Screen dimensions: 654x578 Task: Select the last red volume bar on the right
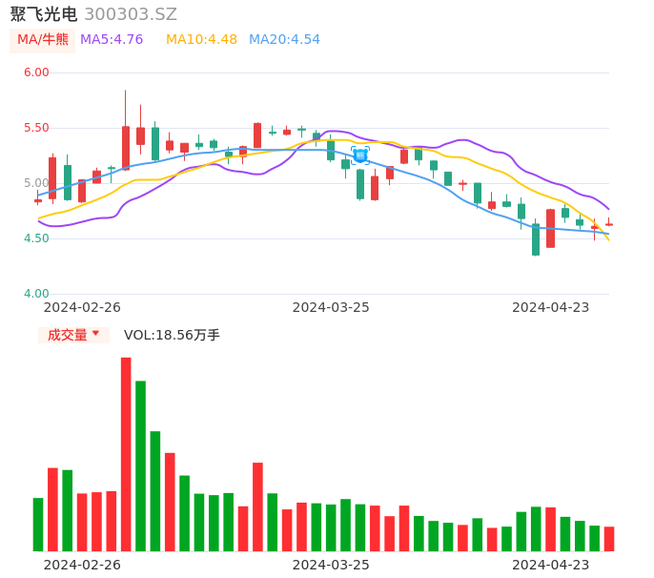pos(609,539)
